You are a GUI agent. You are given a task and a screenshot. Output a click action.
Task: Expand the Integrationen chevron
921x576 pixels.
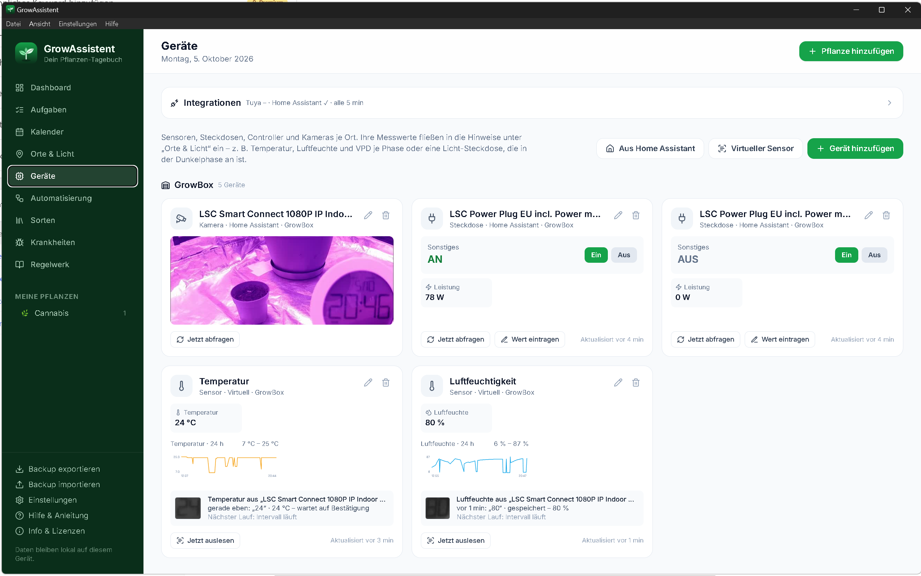[x=889, y=103]
